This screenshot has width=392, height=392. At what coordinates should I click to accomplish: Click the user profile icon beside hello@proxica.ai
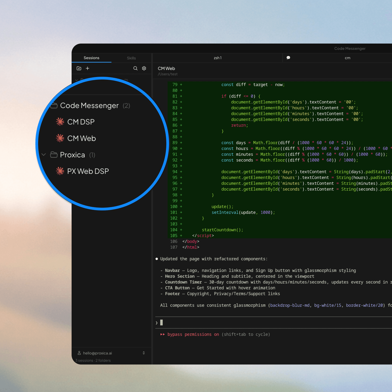79,353
